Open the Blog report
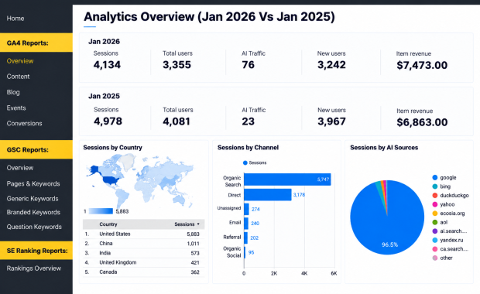 13,92
